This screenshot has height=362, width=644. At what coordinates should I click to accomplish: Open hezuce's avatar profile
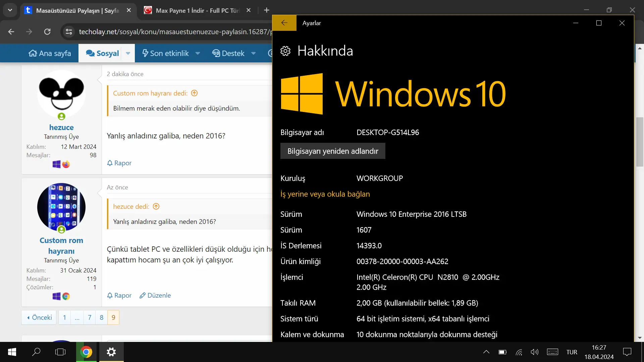[61, 94]
